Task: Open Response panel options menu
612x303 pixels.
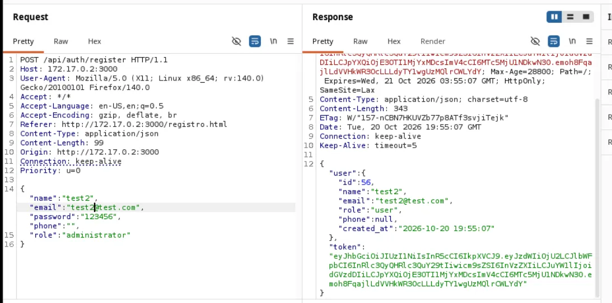Action: [x=590, y=41]
